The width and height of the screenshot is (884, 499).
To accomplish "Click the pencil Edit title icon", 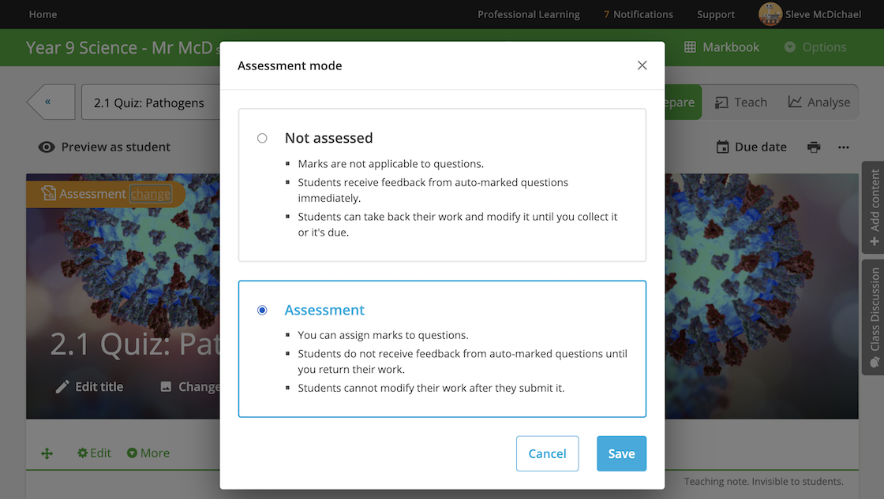I will [62, 387].
